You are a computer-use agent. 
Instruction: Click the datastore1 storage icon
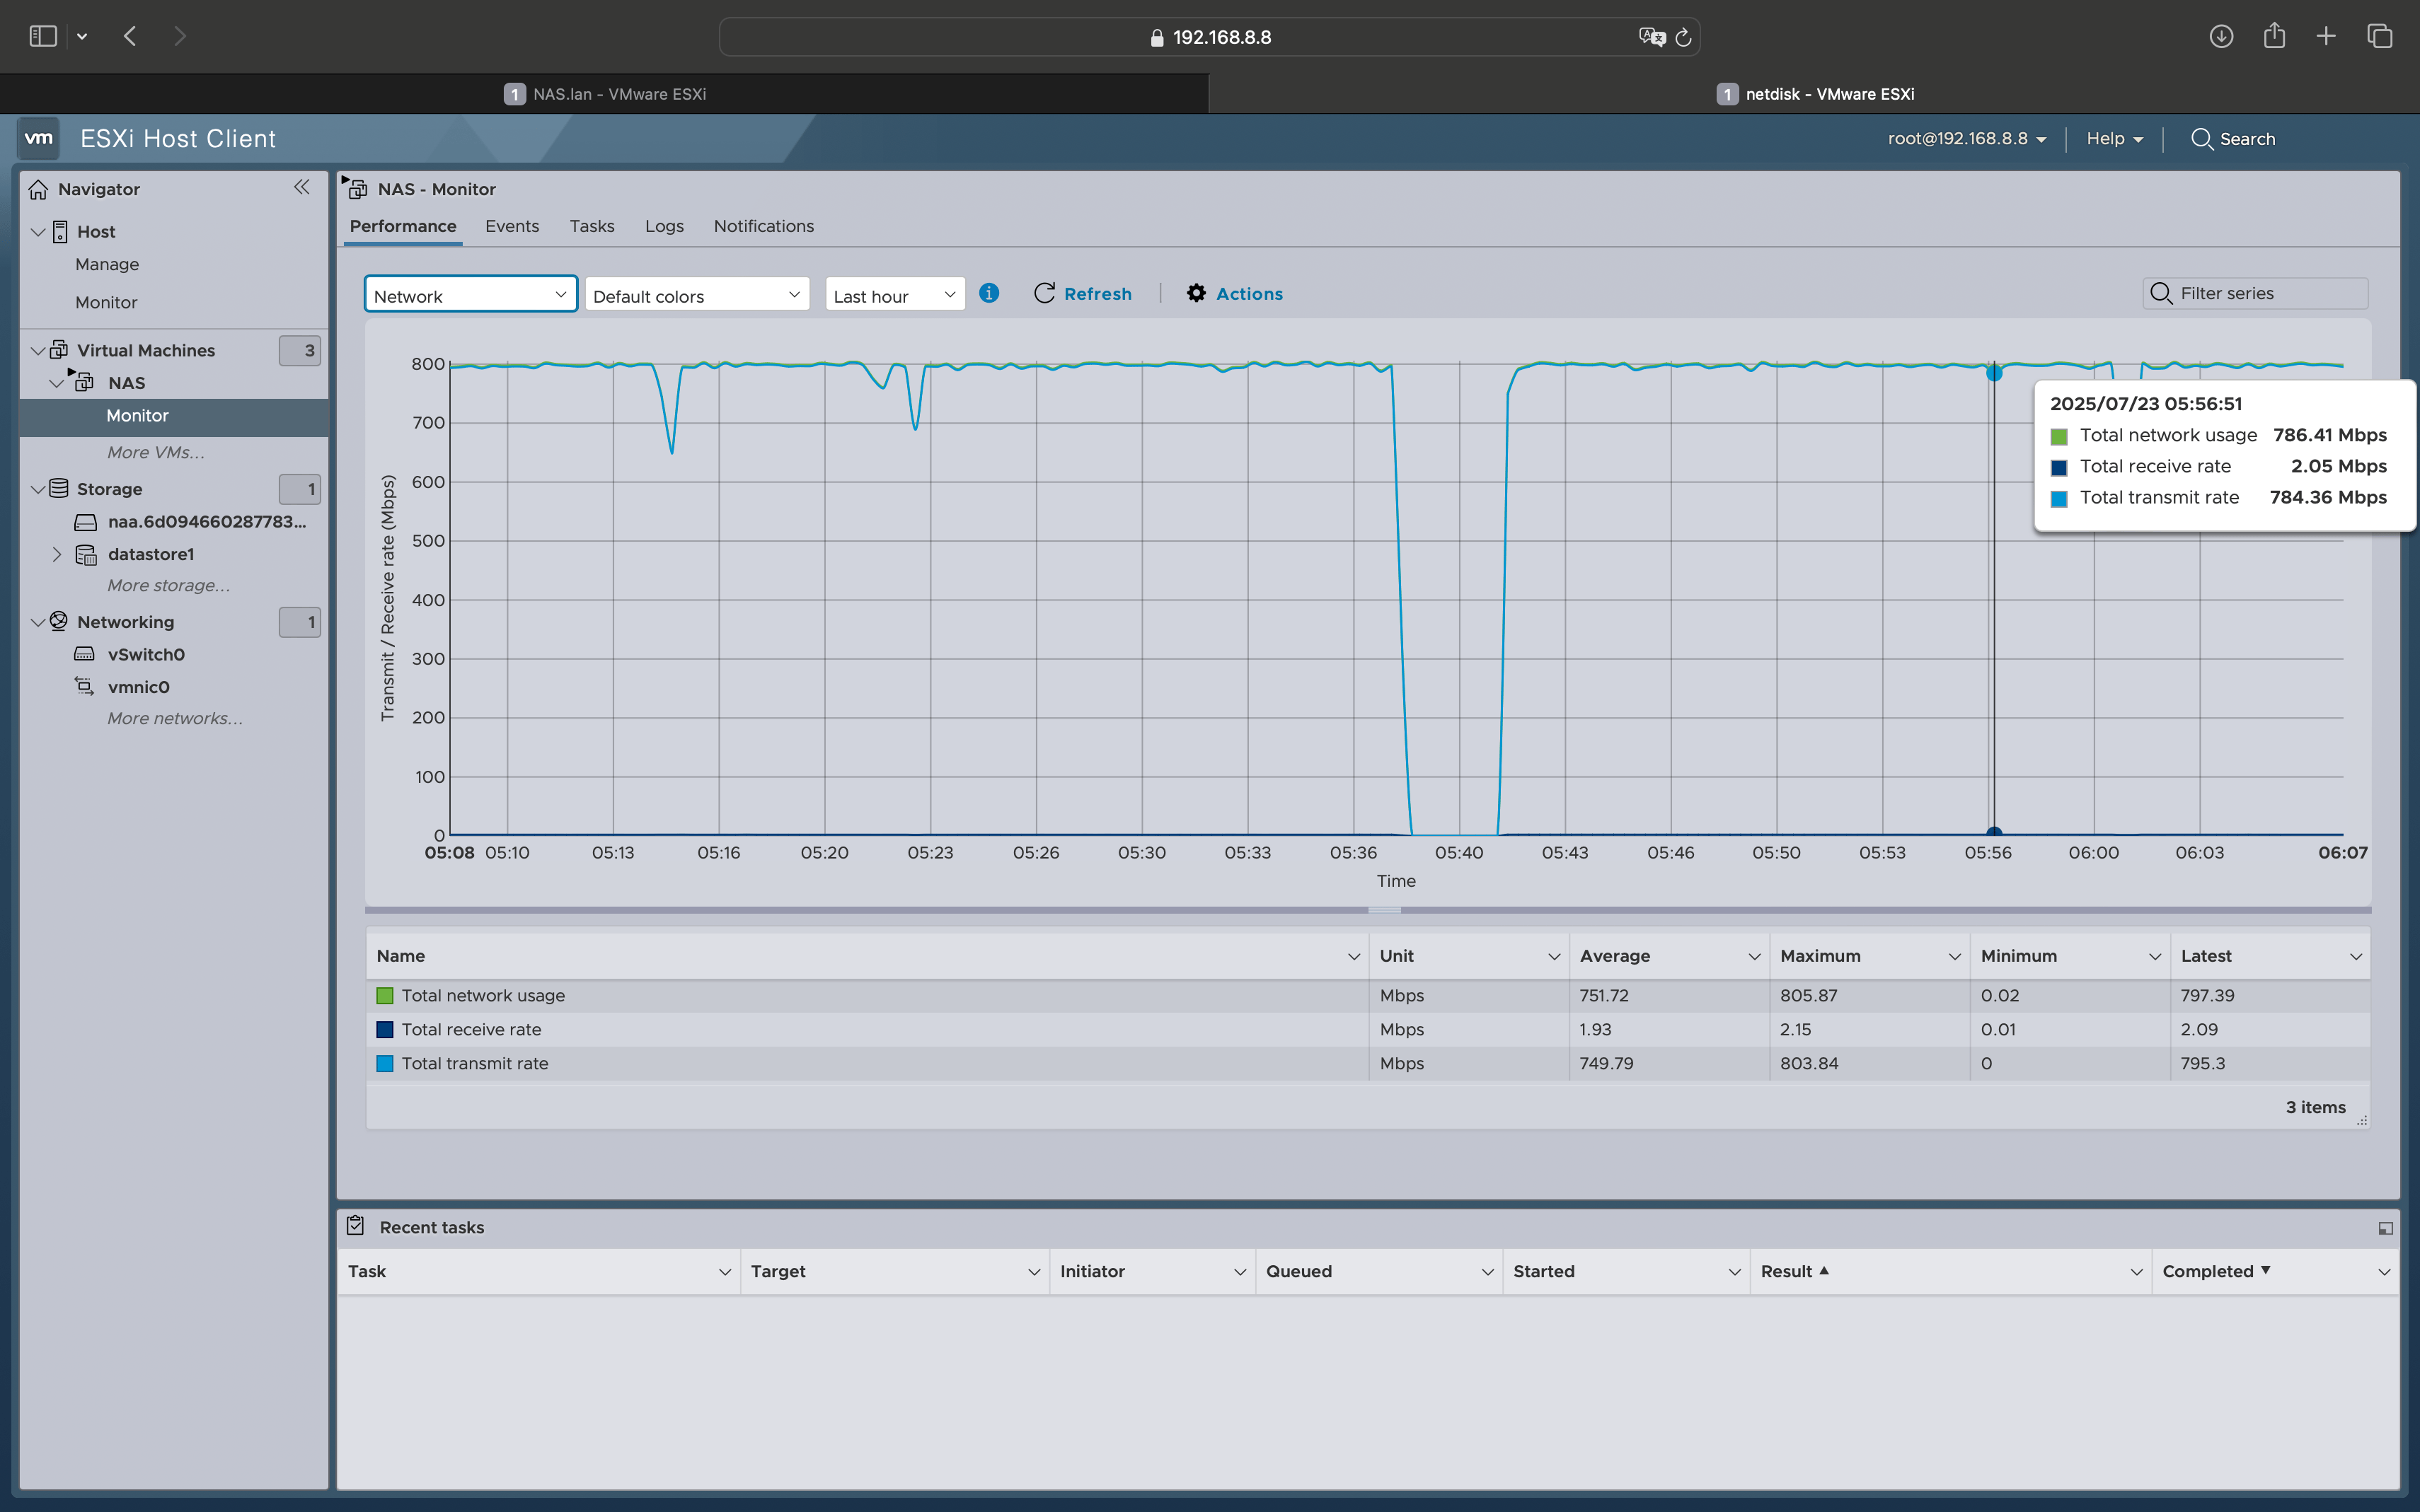(86, 554)
